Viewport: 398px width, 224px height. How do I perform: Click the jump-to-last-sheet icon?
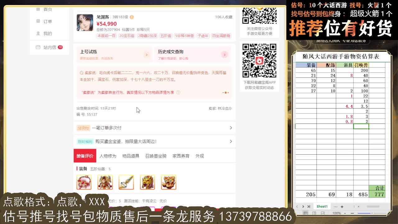(309, 206)
